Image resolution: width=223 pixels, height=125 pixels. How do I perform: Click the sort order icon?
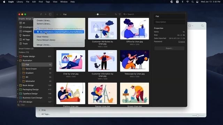116,14
